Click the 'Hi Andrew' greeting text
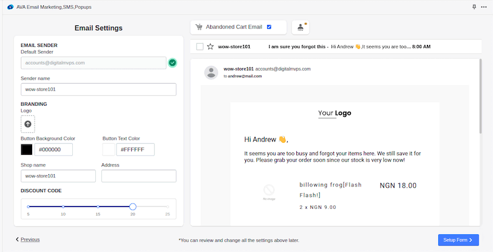This screenshot has height=252, width=493. coord(266,140)
